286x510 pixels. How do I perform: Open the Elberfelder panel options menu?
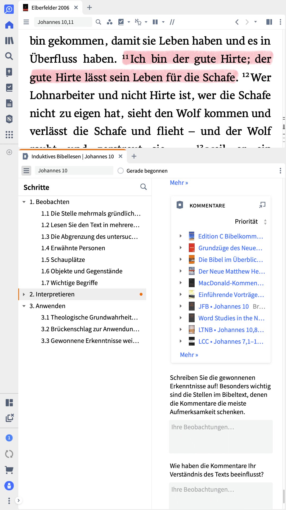pos(280,22)
